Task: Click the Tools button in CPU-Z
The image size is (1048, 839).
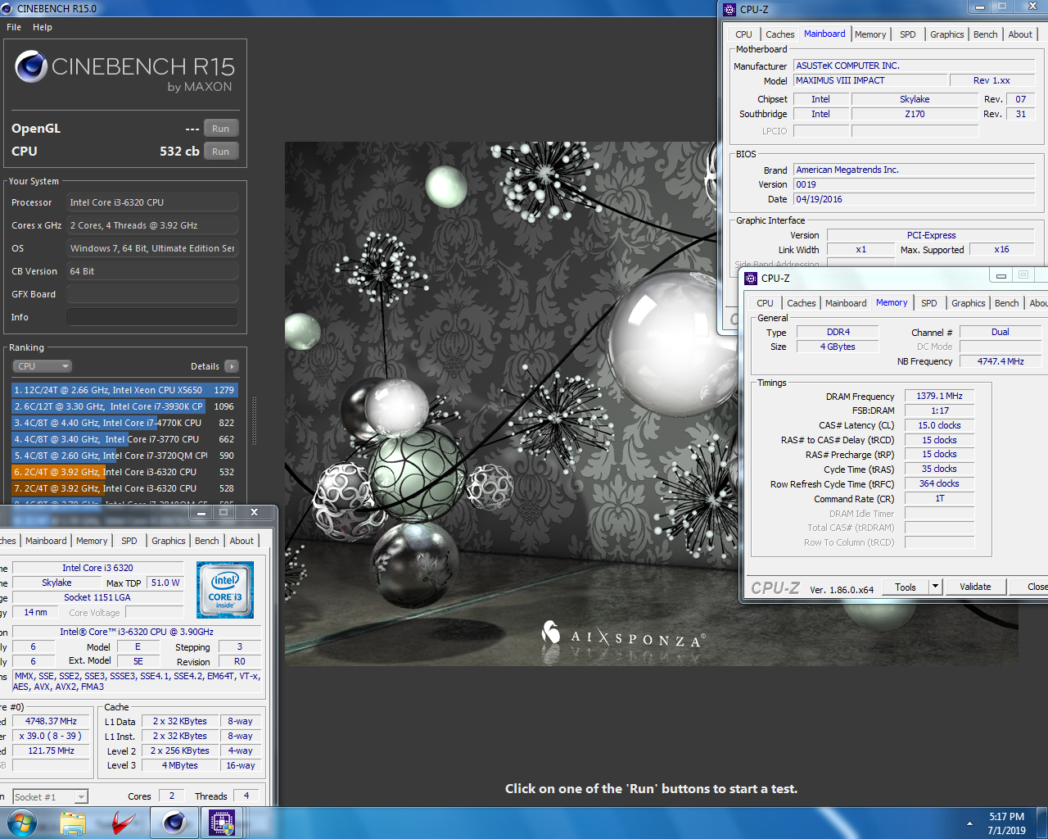Action: tap(906, 587)
